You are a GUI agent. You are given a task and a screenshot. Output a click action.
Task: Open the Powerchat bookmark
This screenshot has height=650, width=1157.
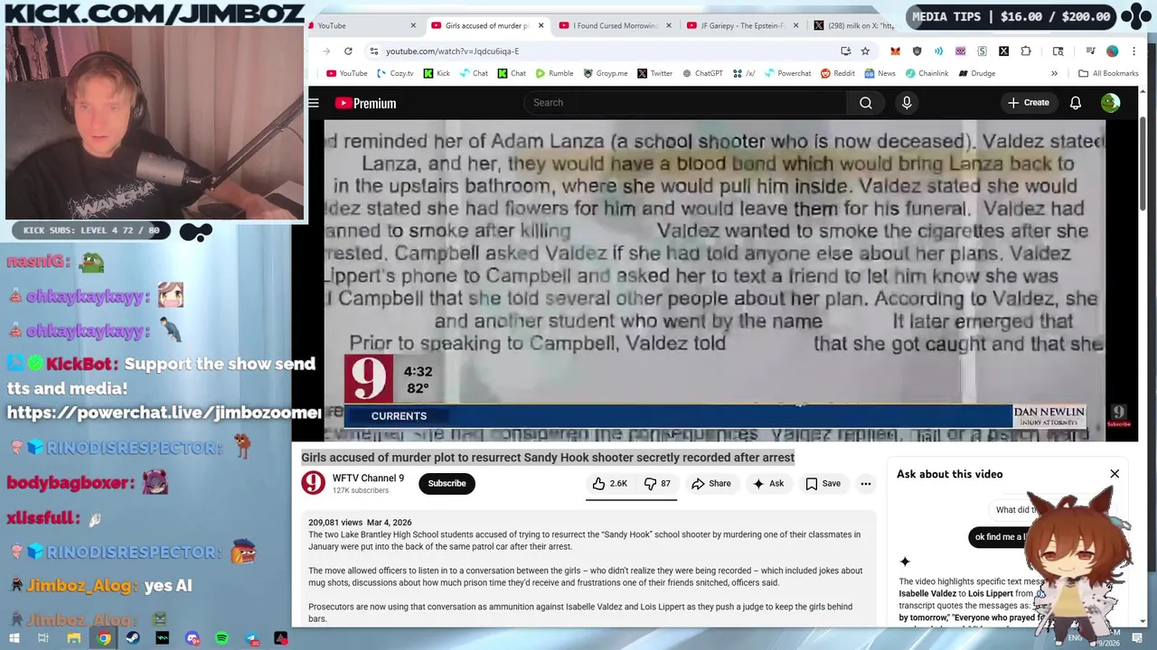pos(787,73)
